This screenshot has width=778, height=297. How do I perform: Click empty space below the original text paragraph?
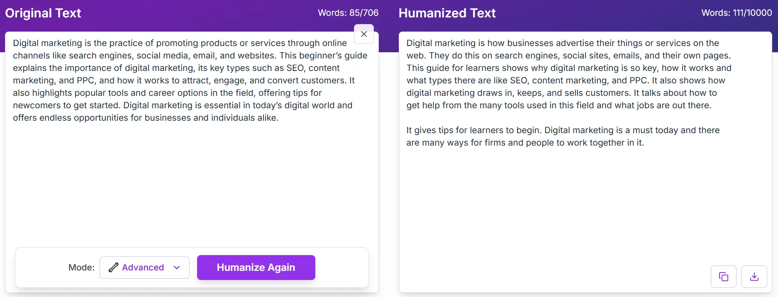click(191, 183)
